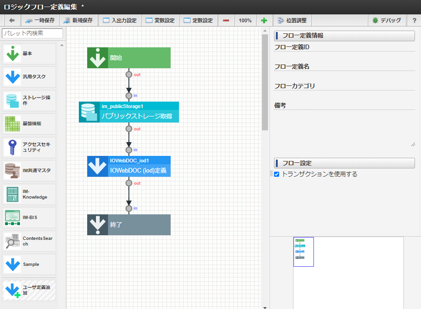The image size is (421, 309).
Task: Click the 100% zoom level indicator
Action: [x=245, y=20]
